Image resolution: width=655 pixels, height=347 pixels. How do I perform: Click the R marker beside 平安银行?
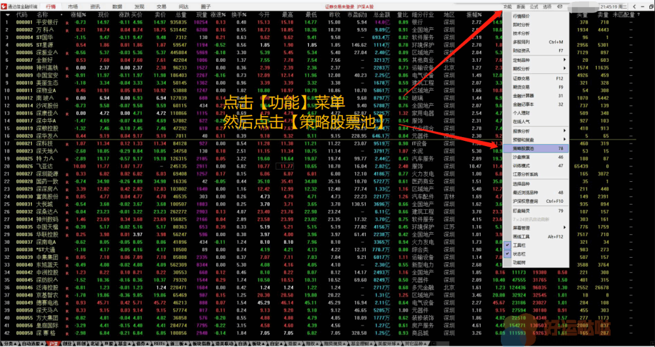tap(67, 22)
